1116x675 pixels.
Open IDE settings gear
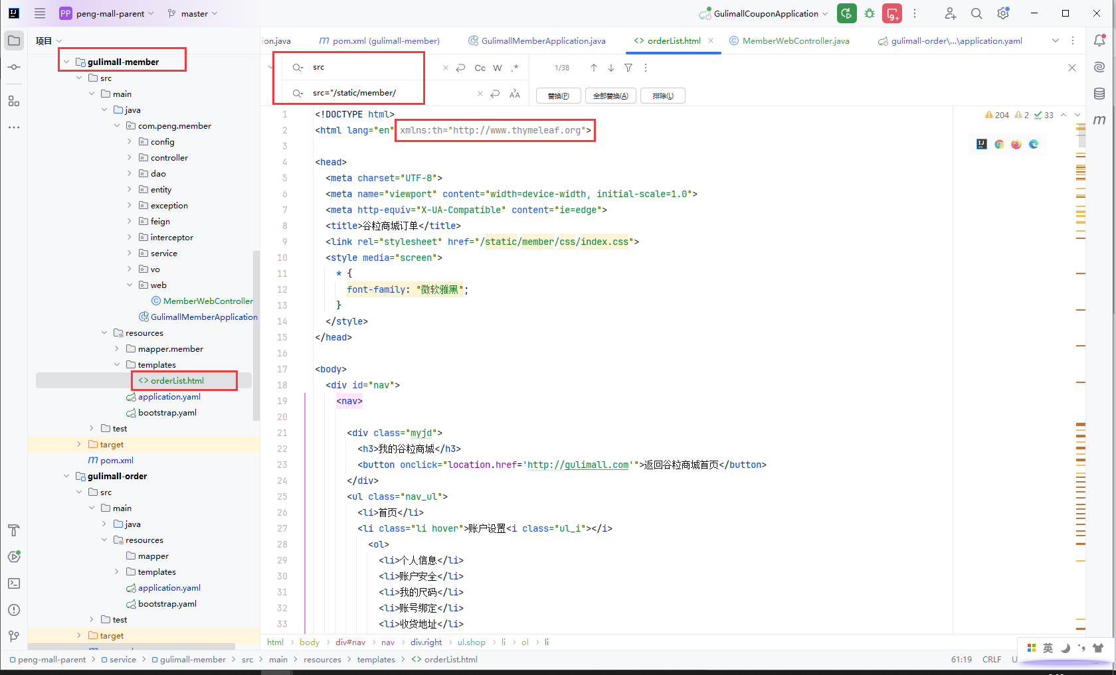tap(1003, 13)
